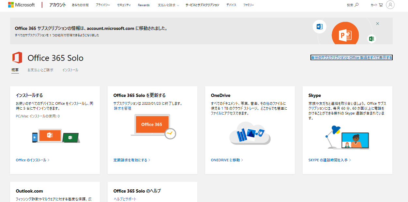Open ファミリー in the top nav
Image resolution: width=408 pixels, height=202 pixels.
point(249,5)
